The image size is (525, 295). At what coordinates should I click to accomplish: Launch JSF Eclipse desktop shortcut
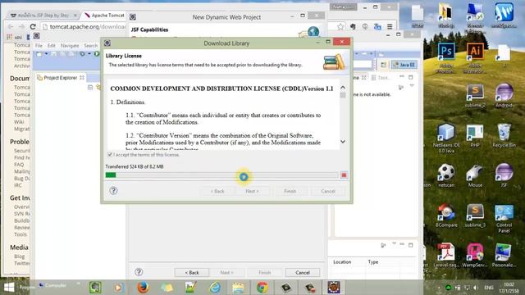tap(504, 175)
